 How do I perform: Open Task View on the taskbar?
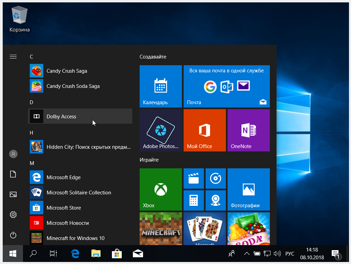pos(53,254)
